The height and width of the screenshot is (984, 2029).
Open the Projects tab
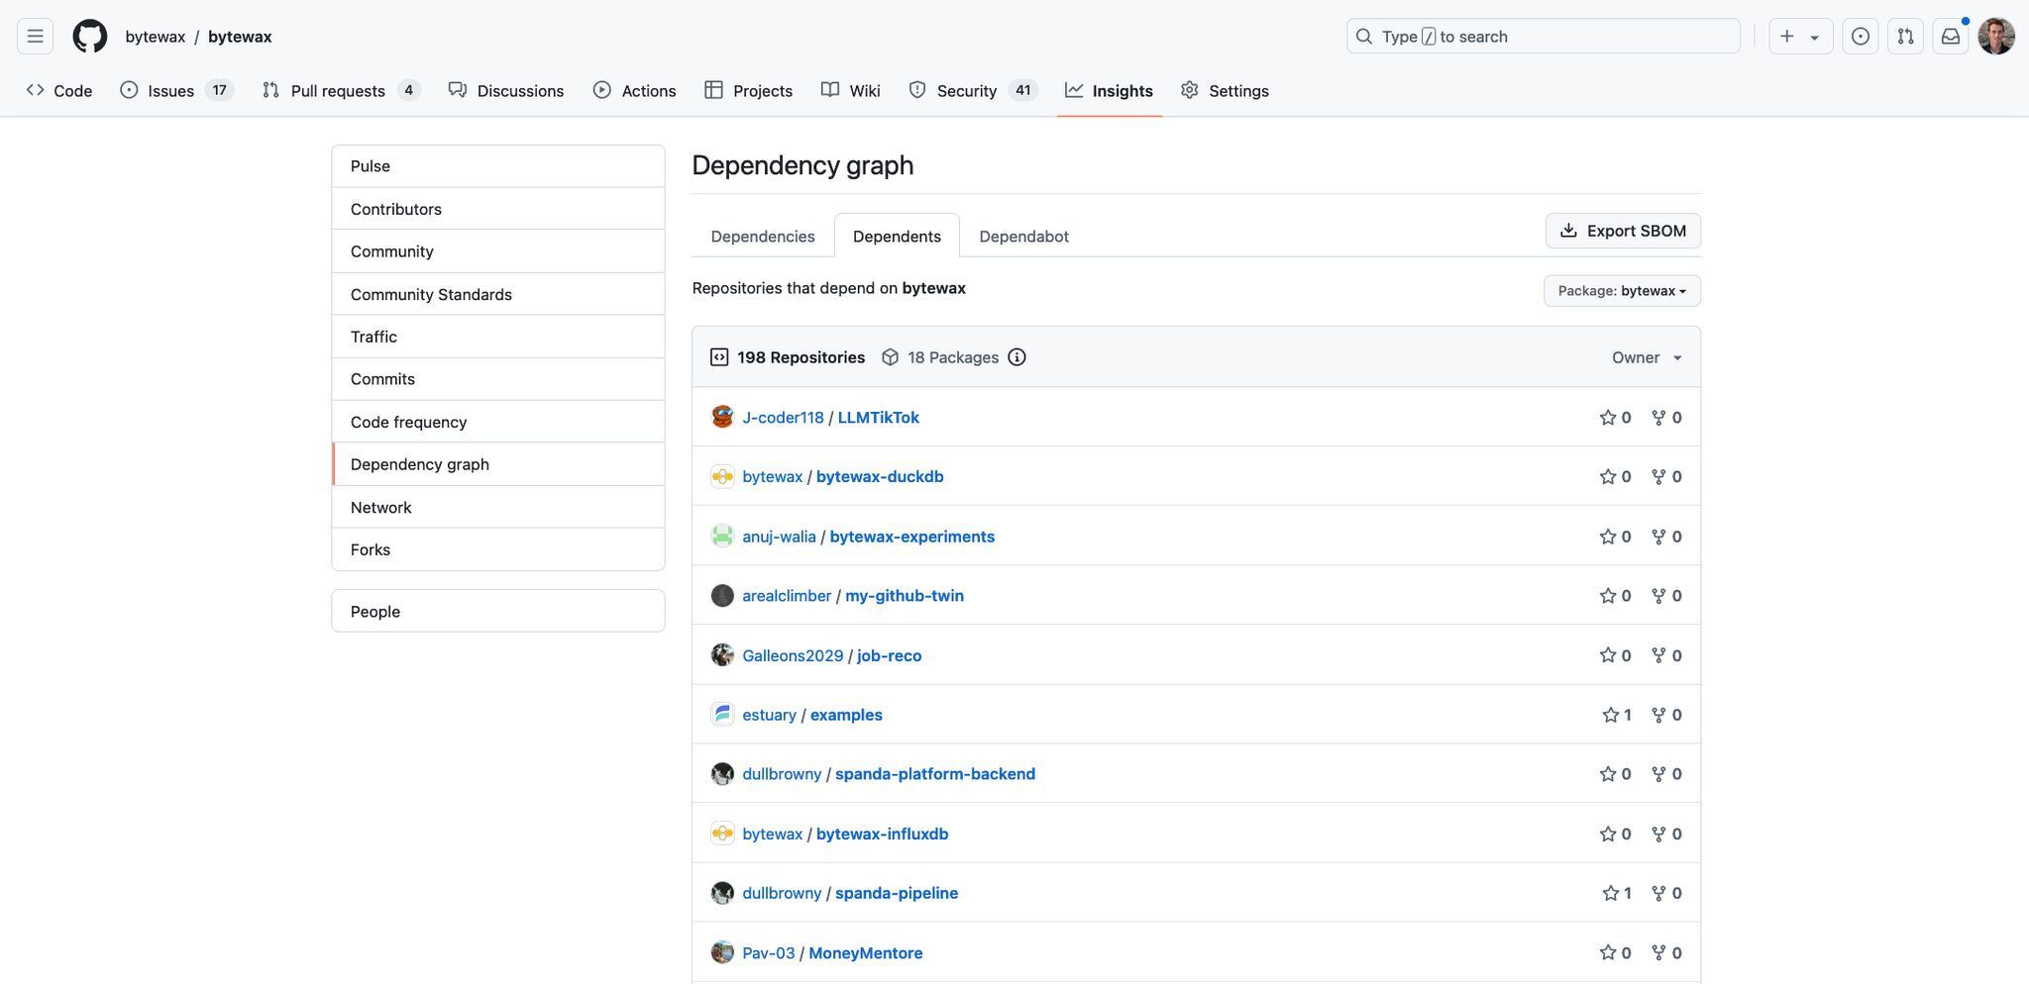tap(749, 90)
